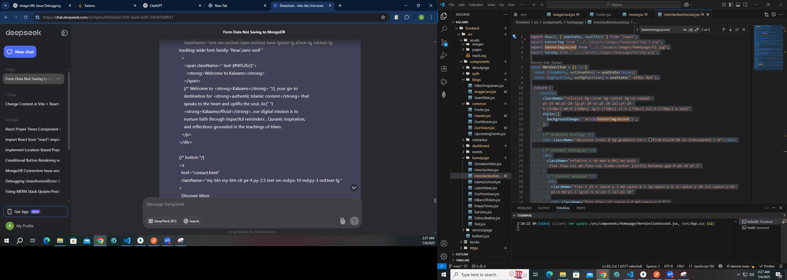Click the Get App button
The width and height of the screenshot is (787, 280).
pyautogui.click(x=36, y=212)
